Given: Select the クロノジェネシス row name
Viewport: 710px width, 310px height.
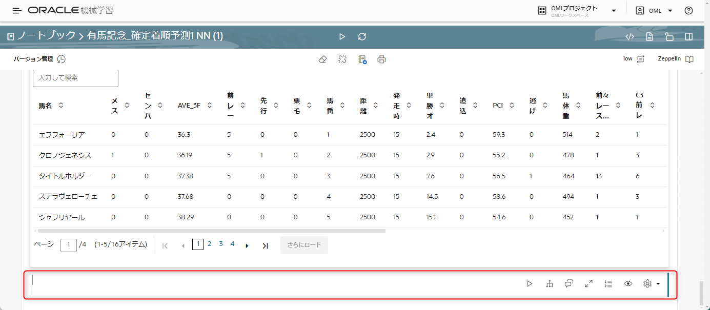Looking at the screenshot, I should (65, 155).
